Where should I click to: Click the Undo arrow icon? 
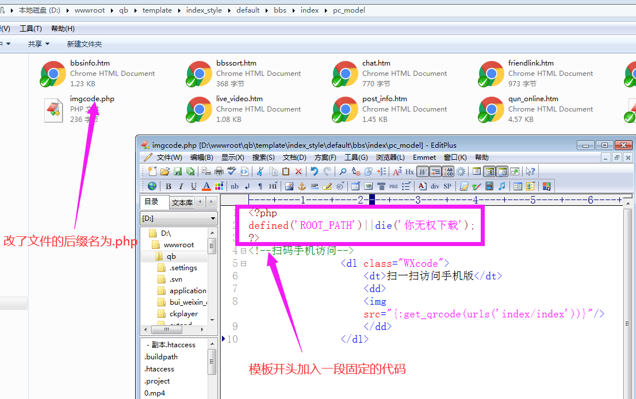(314, 171)
